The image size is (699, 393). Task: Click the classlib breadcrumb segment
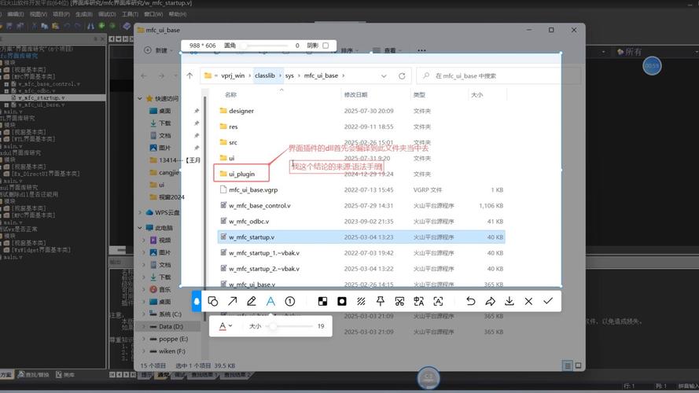click(x=265, y=75)
